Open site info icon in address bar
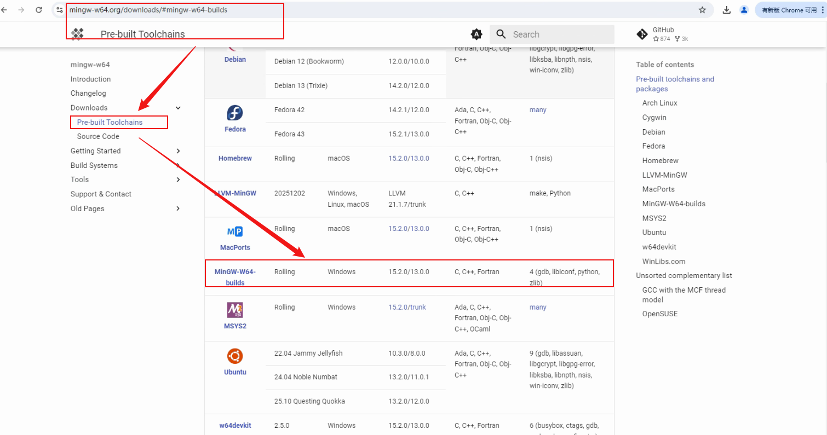This screenshot has height=435, width=827. pyautogui.click(x=60, y=10)
